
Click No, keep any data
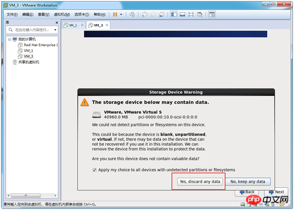click(248, 182)
